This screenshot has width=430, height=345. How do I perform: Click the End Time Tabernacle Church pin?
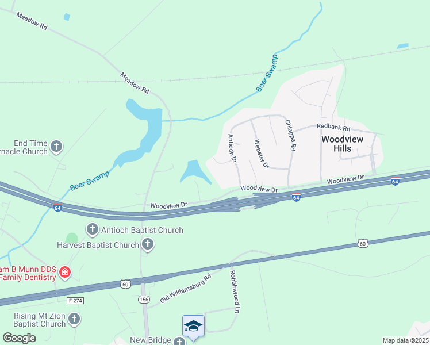coord(56,147)
